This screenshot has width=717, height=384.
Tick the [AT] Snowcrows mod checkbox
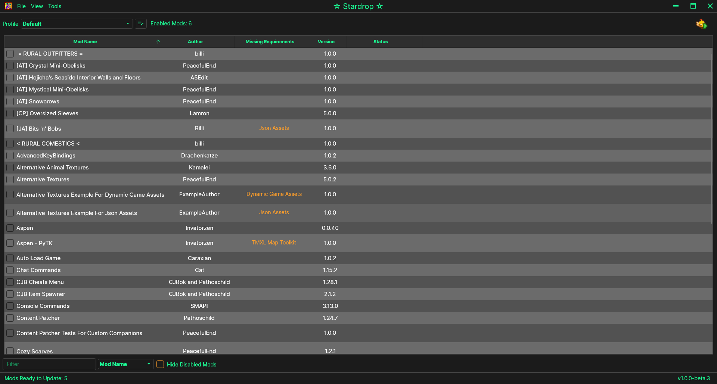(10, 102)
